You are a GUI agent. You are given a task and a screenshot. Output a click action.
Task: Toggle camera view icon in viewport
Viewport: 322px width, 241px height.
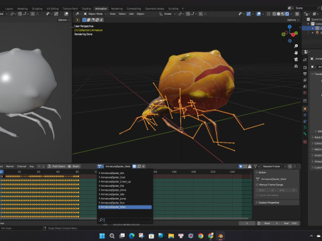click(x=296, y=60)
